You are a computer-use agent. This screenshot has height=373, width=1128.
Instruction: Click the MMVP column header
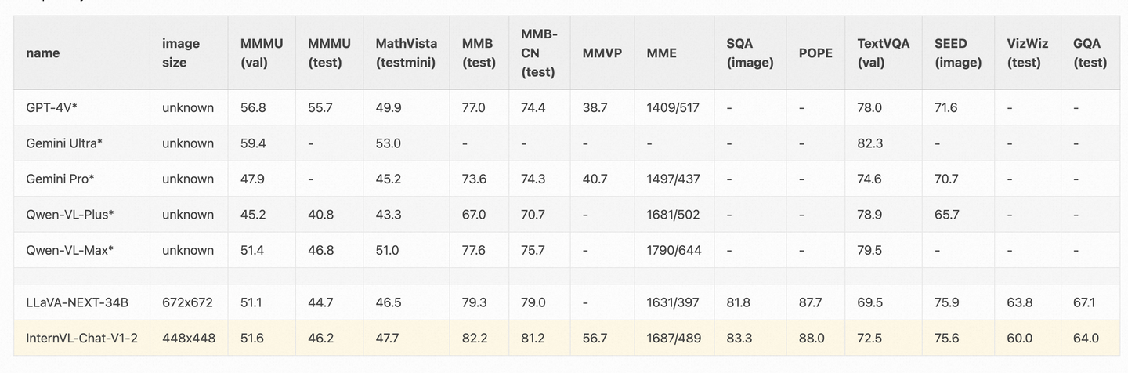click(x=602, y=53)
